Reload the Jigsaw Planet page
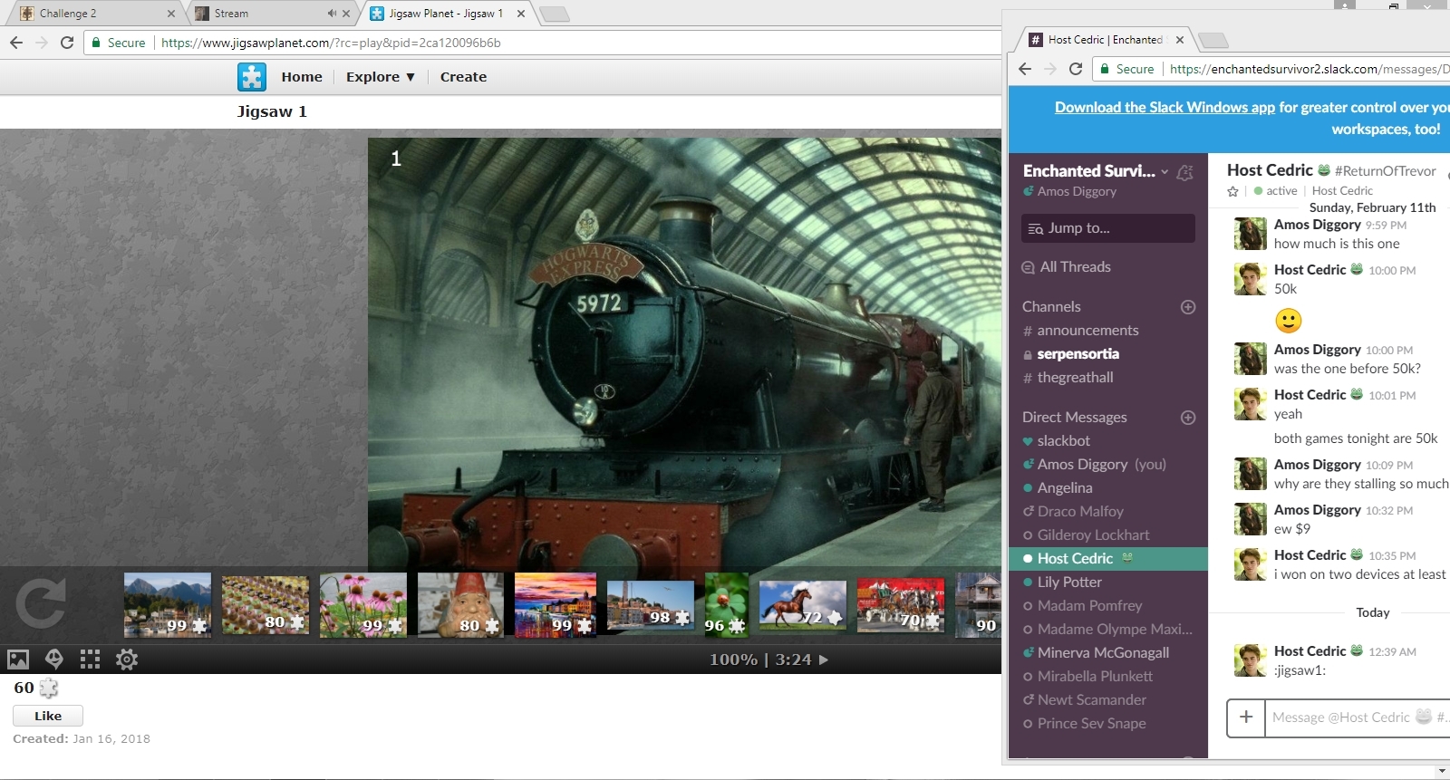Viewport: 1450px width, 780px height. point(67,43)
